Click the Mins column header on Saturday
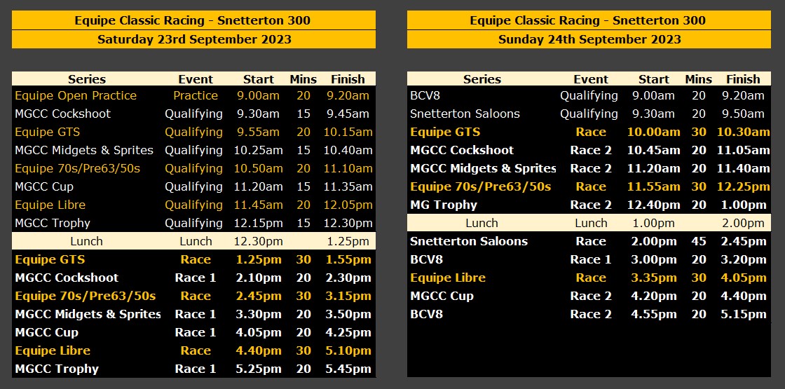785x389 pixels. (x=303, y=79)
